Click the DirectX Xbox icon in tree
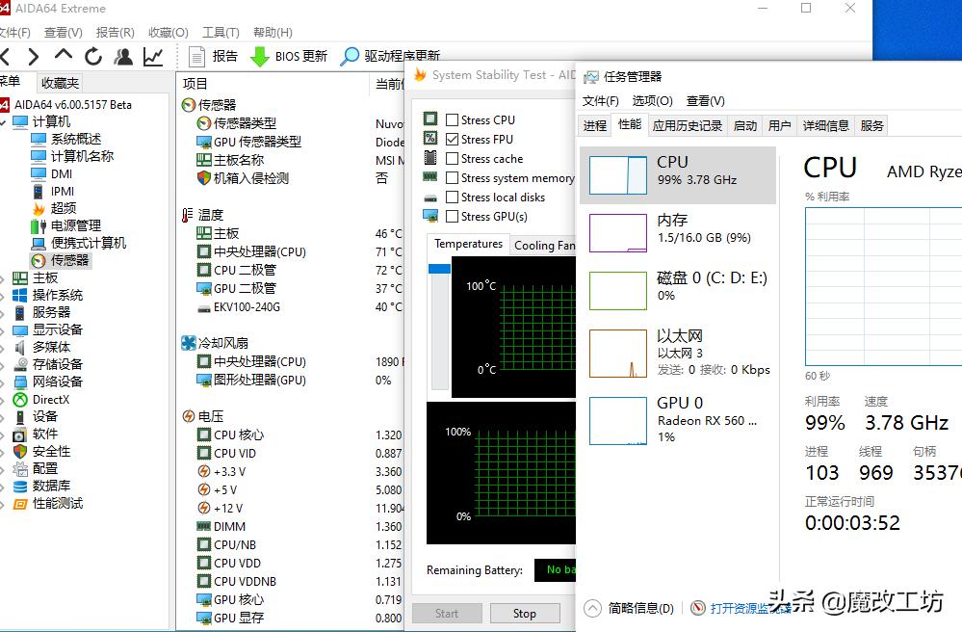 tap(20, 400)
